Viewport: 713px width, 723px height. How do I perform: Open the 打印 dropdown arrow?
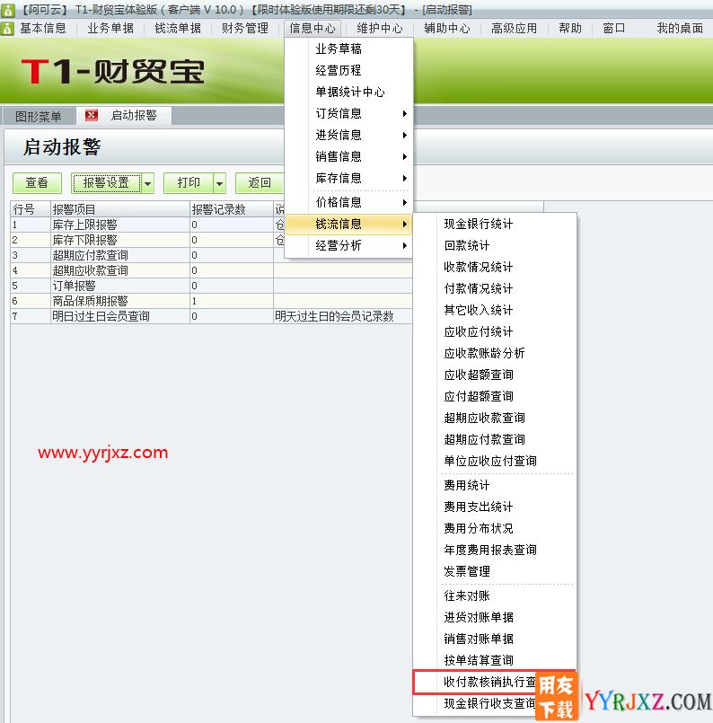coord(219,183)
